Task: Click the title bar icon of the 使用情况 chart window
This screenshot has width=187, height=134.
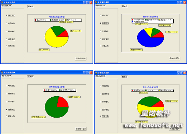Action: (2, 72)
